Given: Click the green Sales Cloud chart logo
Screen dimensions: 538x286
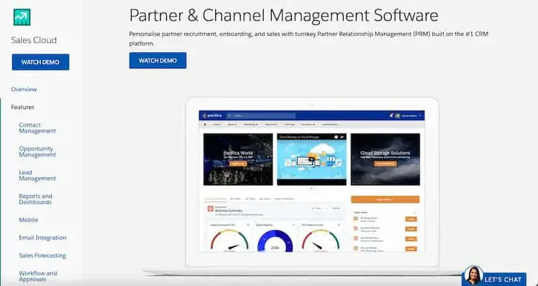Looking at the screenshot, I should point(22,17).
